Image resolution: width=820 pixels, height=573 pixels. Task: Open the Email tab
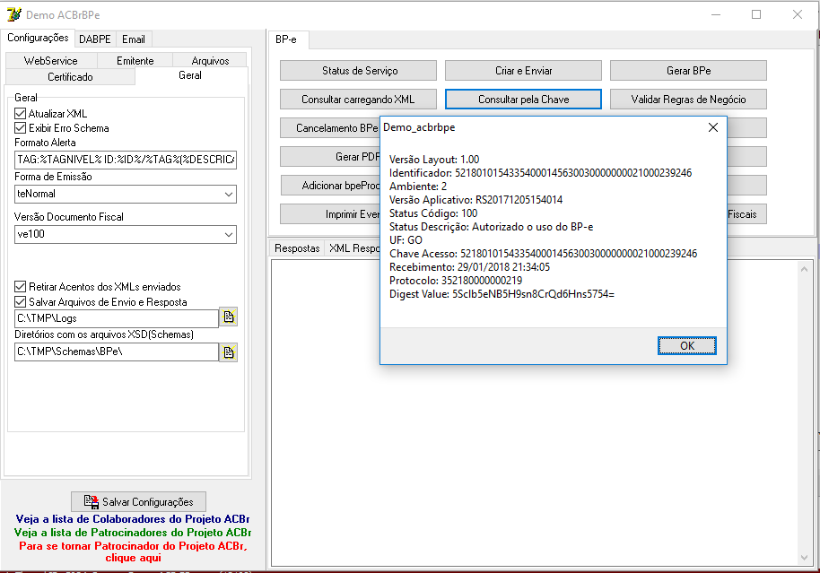(x=134, y=39)
